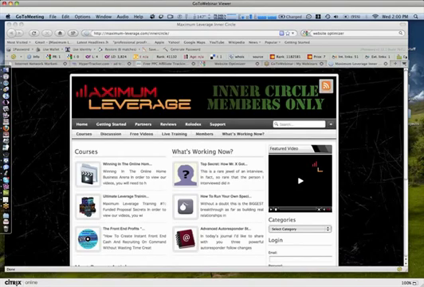Open the Getting Started navigation item
This screenshot has width=424, height=287.
(x=111, y=124)
